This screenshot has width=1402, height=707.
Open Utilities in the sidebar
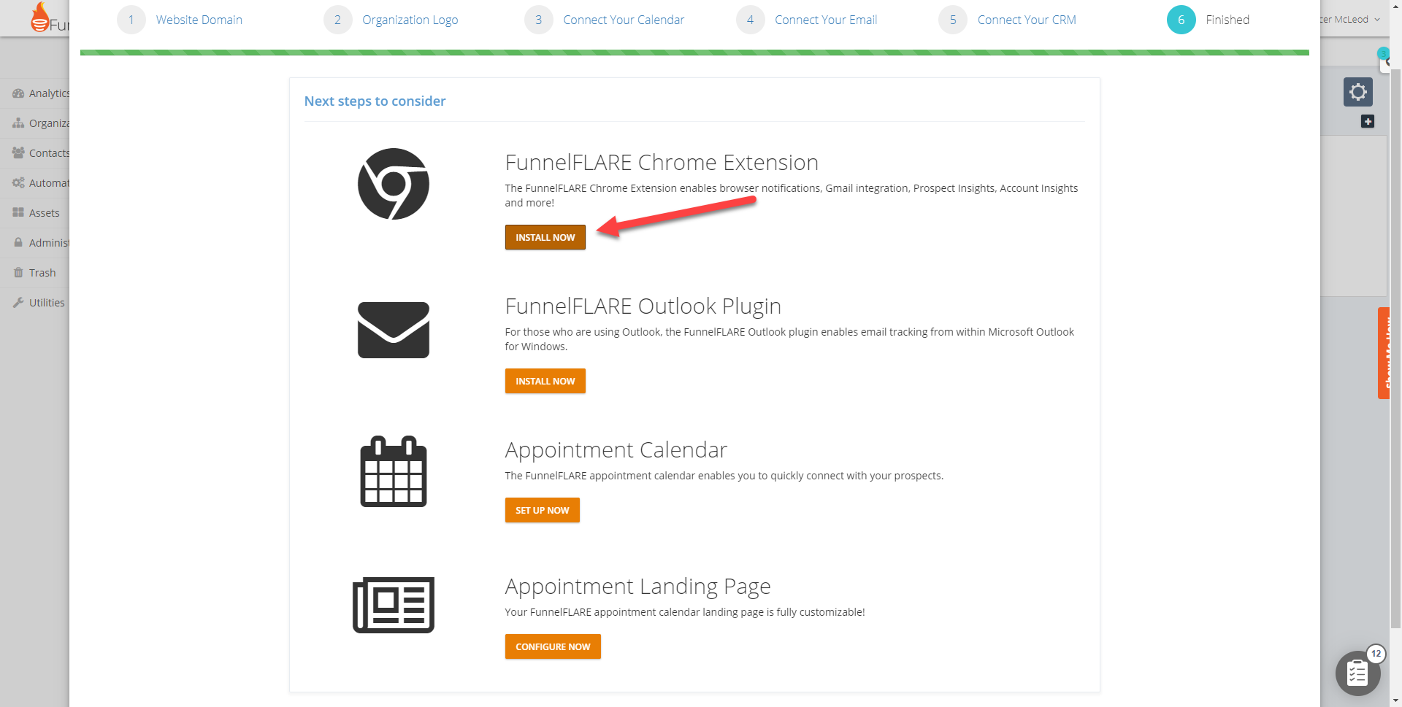click(x=39, y=303)
